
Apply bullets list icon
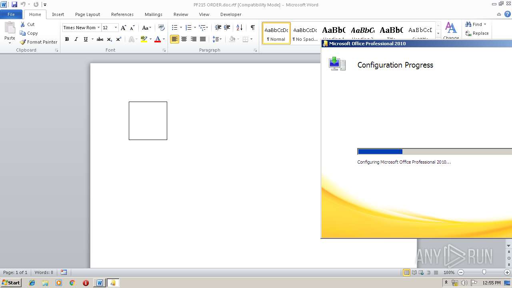174,28
